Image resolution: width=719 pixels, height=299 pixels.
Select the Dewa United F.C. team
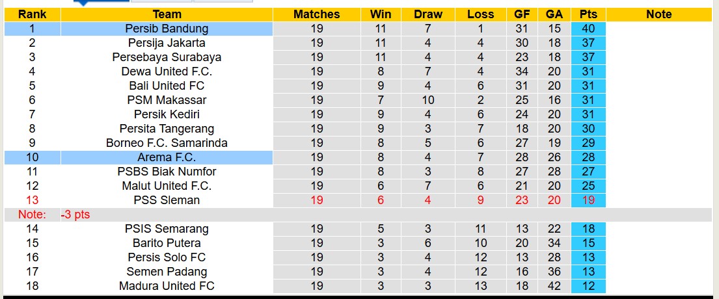point(167,71)
